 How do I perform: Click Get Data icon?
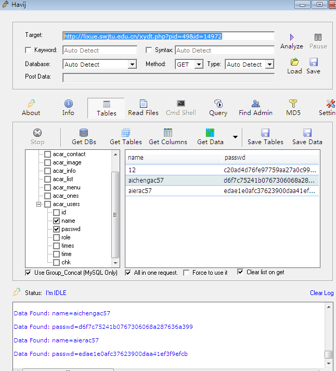[x=210, y=133]
